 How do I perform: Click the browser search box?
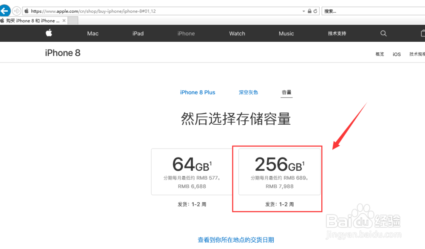pos(373,11)
